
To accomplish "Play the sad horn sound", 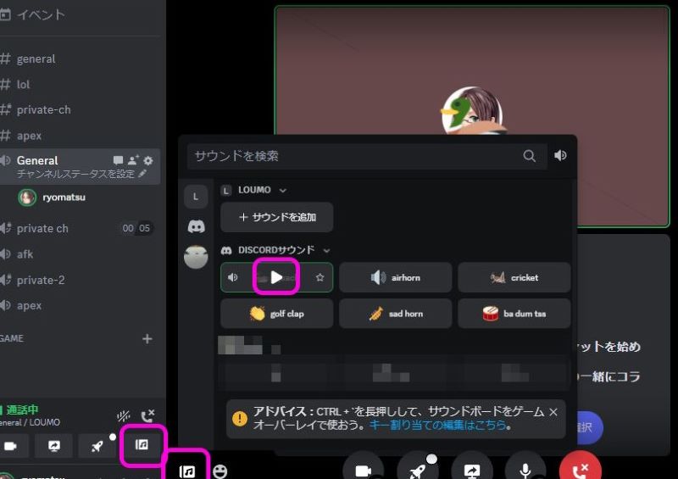I will (x=395, y=314).
